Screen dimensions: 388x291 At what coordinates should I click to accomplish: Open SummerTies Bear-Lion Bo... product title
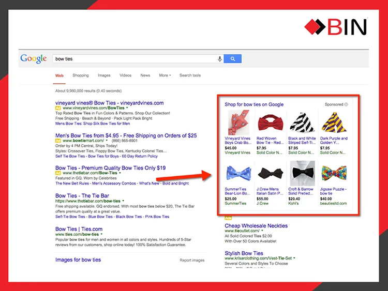tap(237, 191)
